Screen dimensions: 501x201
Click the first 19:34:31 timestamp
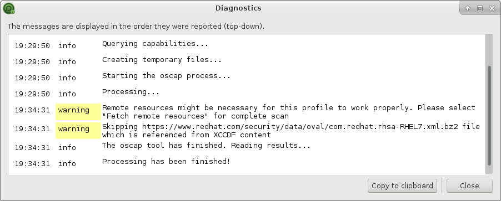[x=32, y=110]
